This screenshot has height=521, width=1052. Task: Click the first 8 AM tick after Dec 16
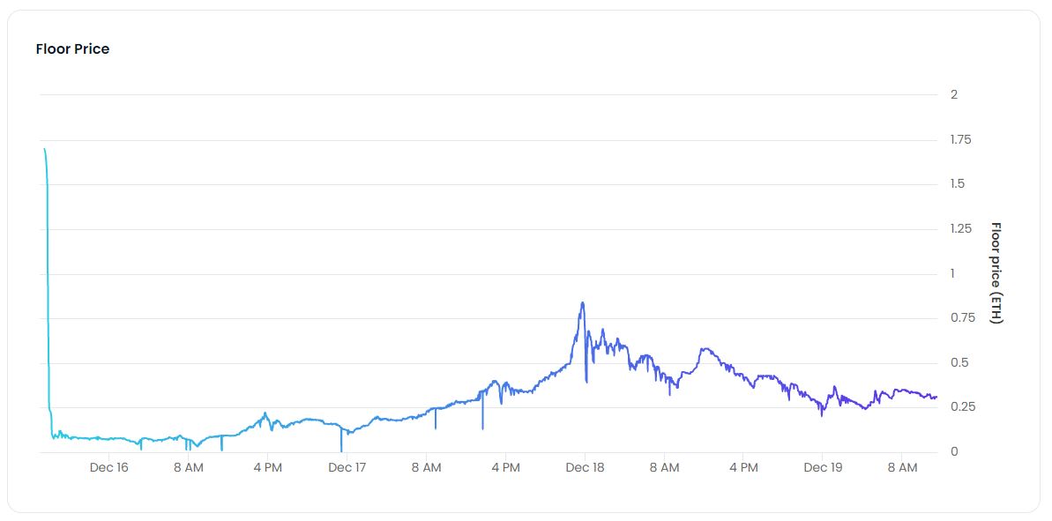point(188,467)
